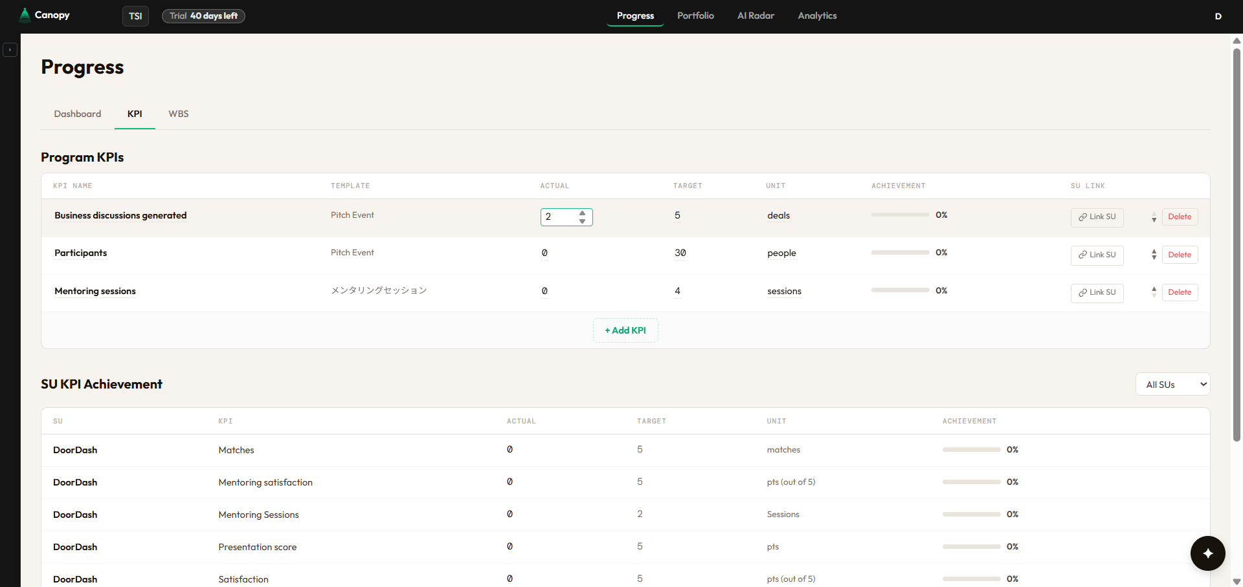Expand the collapsed left sidebar

(x=10, y=50)
